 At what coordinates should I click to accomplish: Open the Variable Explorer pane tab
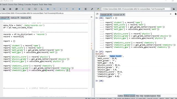(x=150, y=96)
